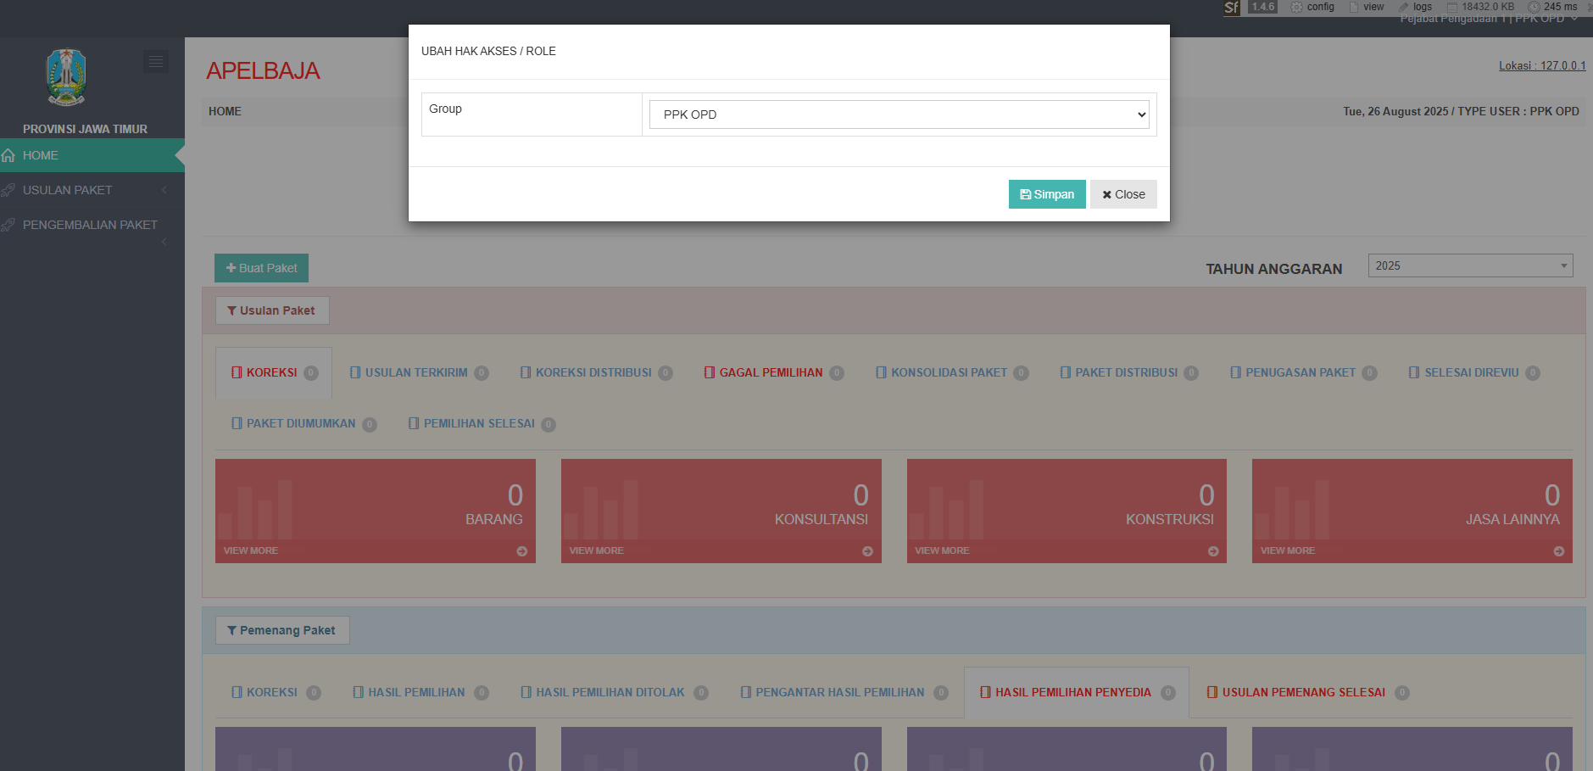
Task: Toggle the sidebar hamburger menu icon
Action: tap(155, 61)
